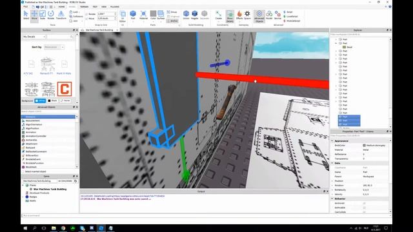Switch to the Rotate tool
413x232 pixels.
tap(50, 15)
